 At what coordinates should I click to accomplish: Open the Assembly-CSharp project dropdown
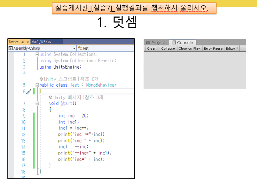tap(74, 48)
